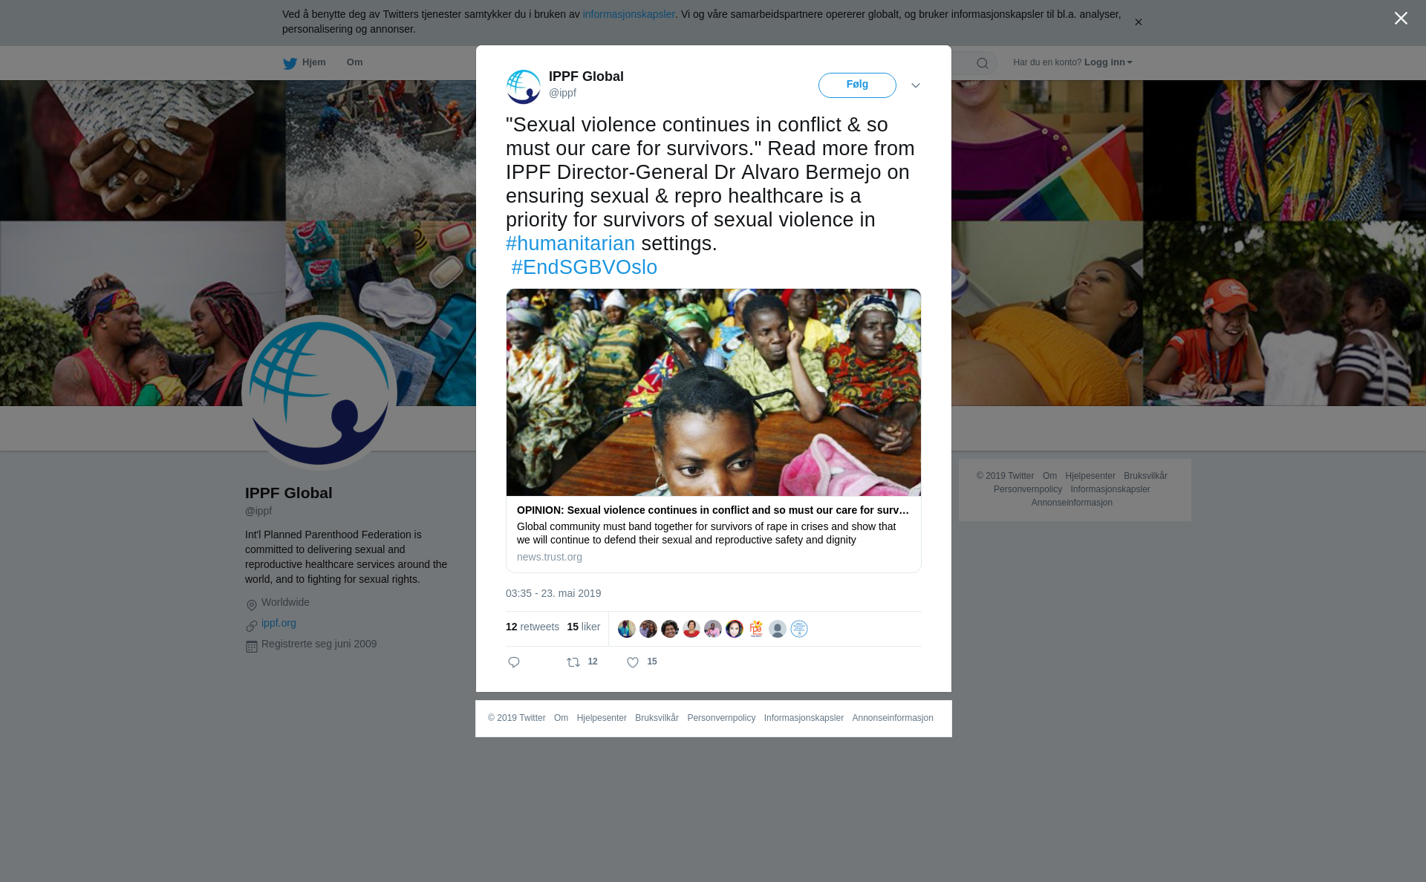Click the first liker's avatar
Image resolution: width=1426 pixels, height=882 pixels.
coord(627,629)
